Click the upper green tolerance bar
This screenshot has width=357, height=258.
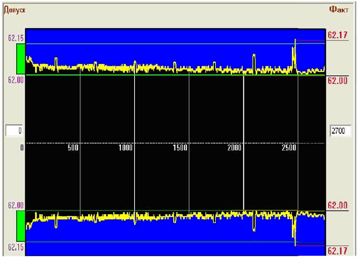pyautogui.click(x=21, y=59)
